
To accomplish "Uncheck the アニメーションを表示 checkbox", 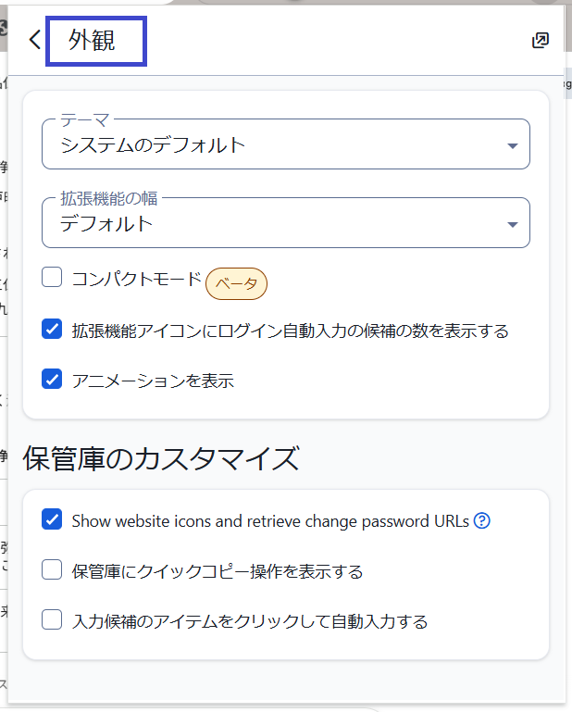I will tap(52, 379).
